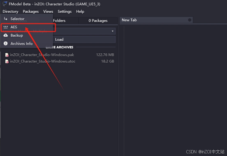The height and width of the screenshot is (156, 227).
Task: Expand the loading mode dropdown arrow
Action: 113,31
